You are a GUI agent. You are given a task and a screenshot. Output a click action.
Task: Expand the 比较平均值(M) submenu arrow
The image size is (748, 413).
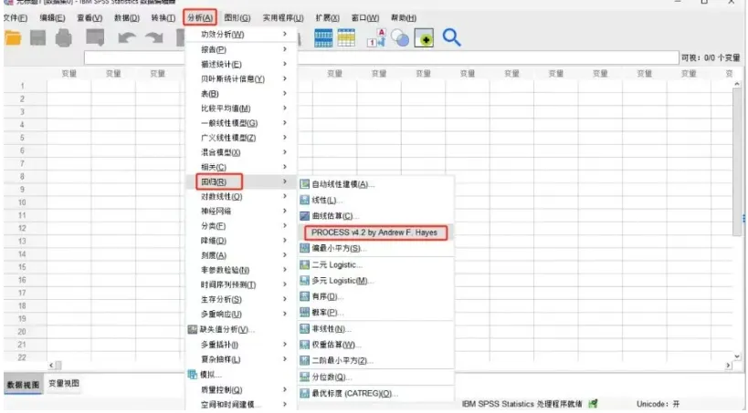[x=285, y=108]
